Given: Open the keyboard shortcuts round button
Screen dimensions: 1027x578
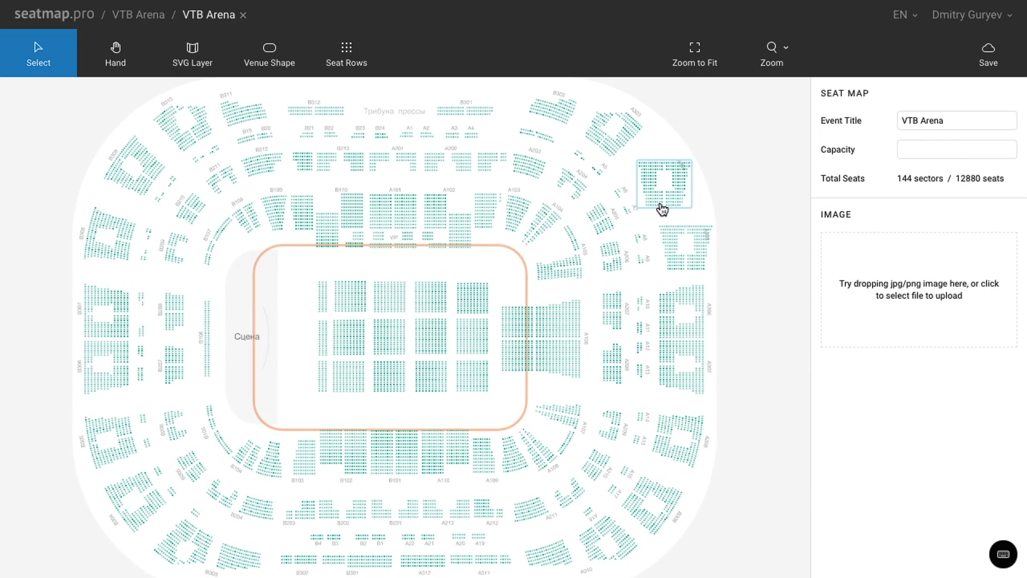Looking at the screenshot, I should click(1003, 554).
